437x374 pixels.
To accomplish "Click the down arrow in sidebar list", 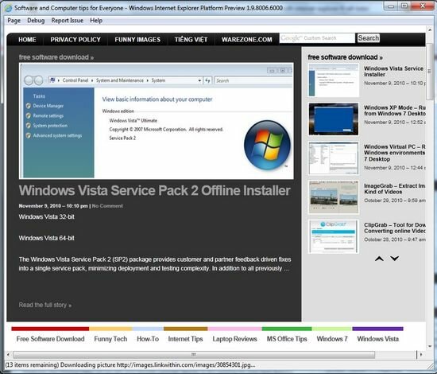I will (394, 259).
